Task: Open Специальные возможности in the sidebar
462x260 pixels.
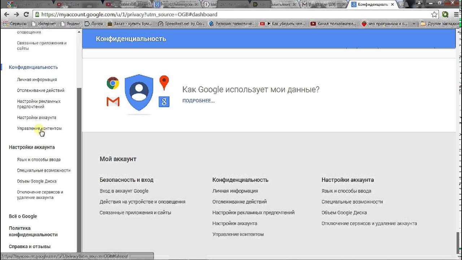Action: pos(44,170)
